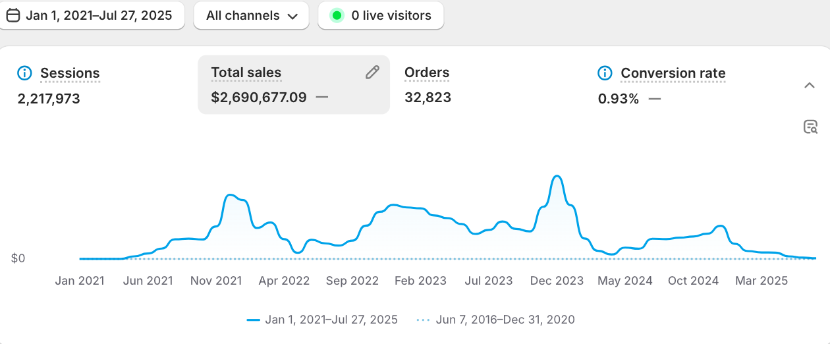The image size is (830, 344).
Task: Open the report explore icon beside chart
Action: coord(810,127)
